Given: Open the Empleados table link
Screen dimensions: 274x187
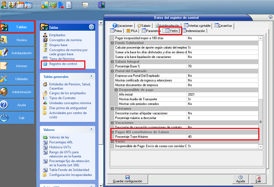Looking at the screenshot, I should coord(57,35).
